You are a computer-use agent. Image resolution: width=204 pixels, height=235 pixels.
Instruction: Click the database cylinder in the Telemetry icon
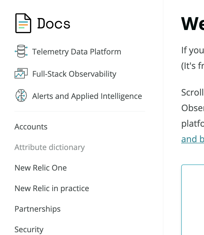click(21, 51)
